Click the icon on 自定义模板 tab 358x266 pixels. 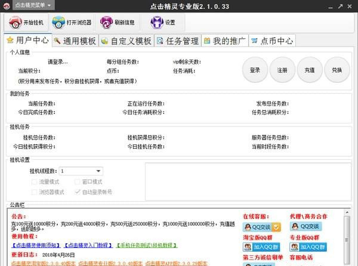tap(104, 41)
